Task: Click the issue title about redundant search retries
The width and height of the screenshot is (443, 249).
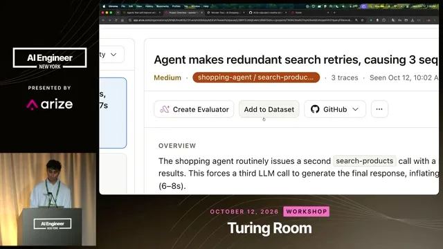Action: (296, 59)
